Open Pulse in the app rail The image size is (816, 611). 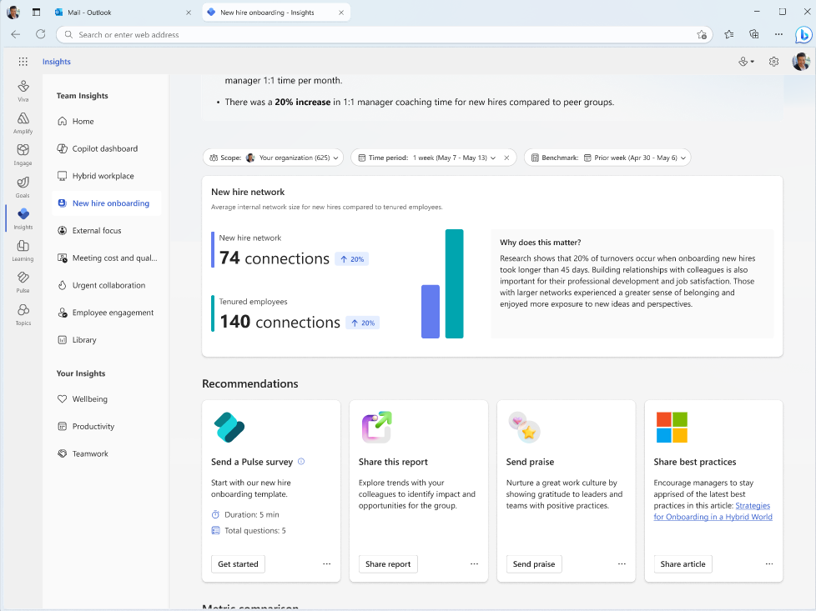point(23,283)
